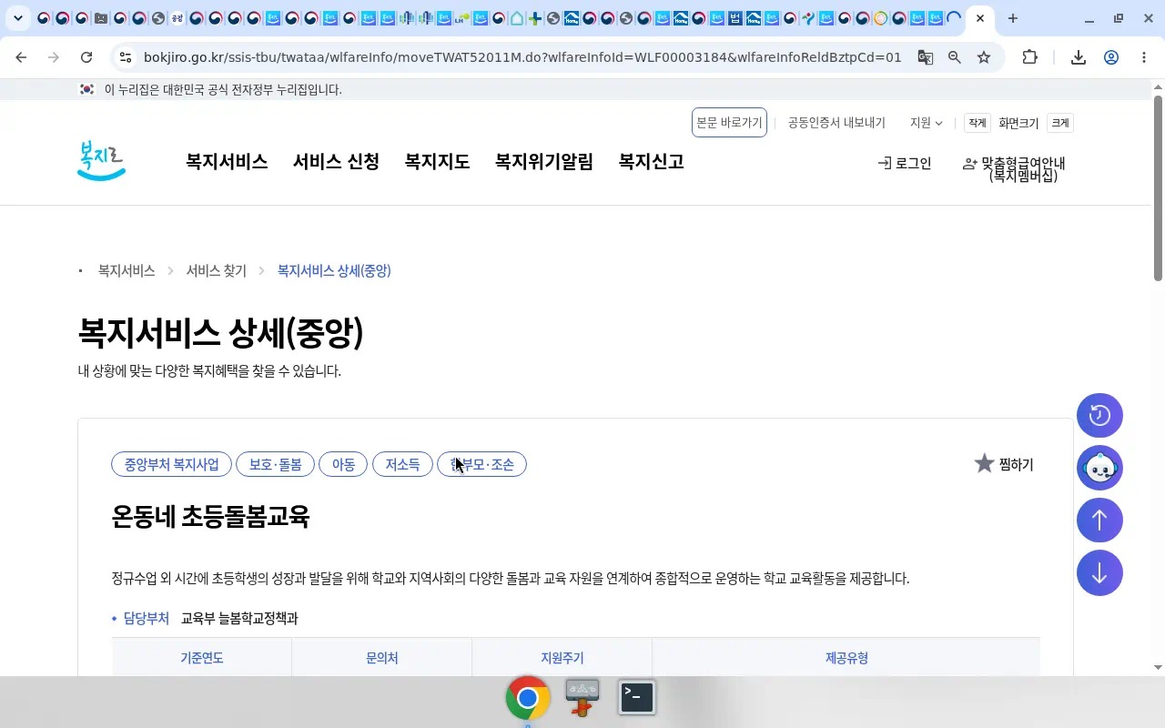The image size is (1165, 728).
Task: Click the 복지로 logo
Action: pos(101,160)
